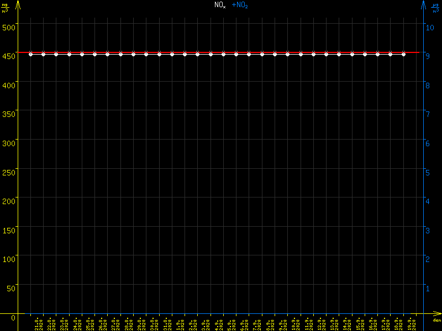This screenshot has width=442, height=331.
Task: Click the yellow mg/m3 unit label
Action: pyautogui.click(x=6, y=7)
